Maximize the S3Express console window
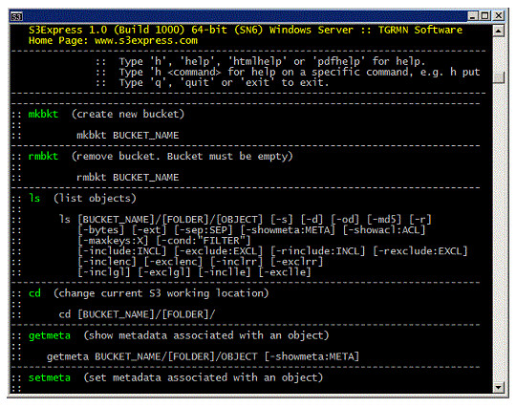The width and height of the screenshot is (516, 408). point(485,15)
